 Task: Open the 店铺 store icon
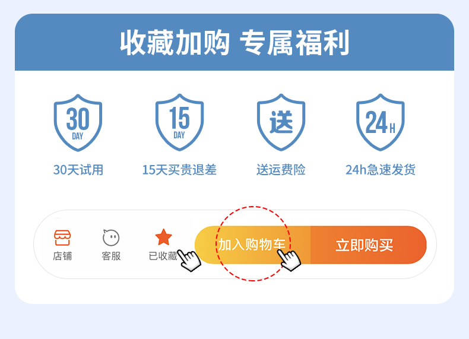pos(62,238)
